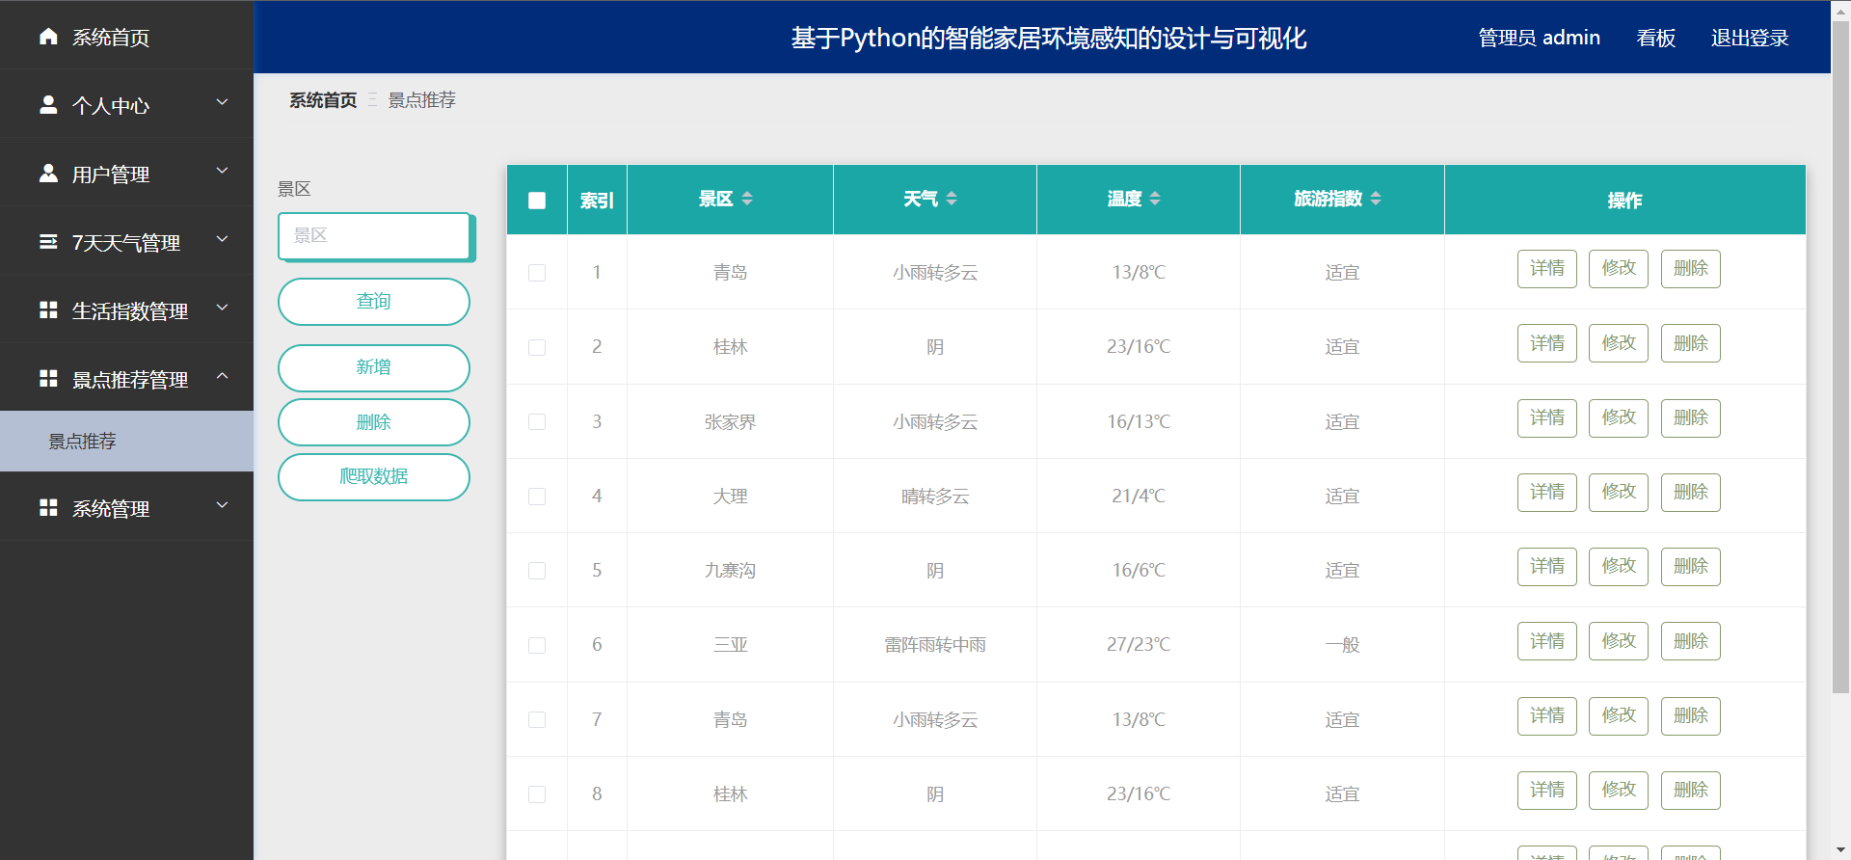1851x860 pixels.
Task: Click the 晴转多云 weather cell
Action: coord(935,497)
